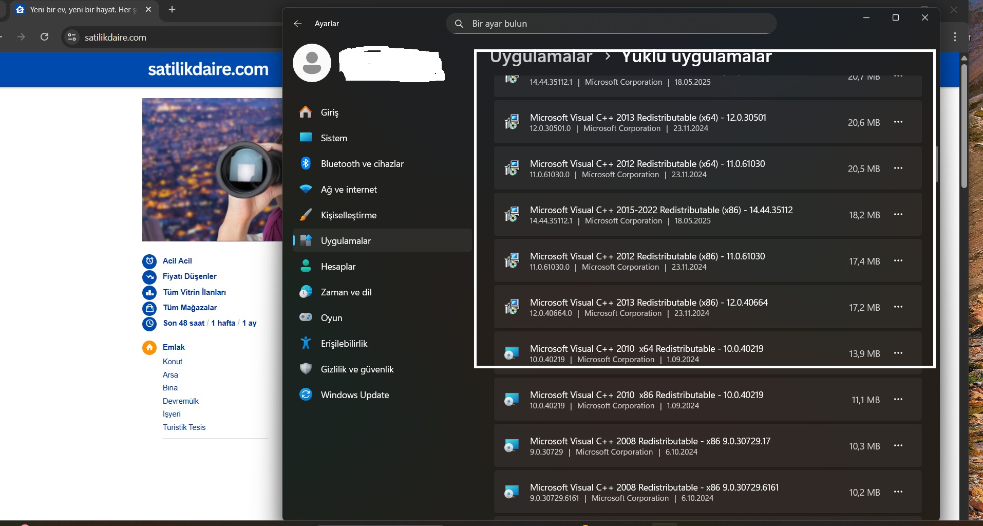Viewport: 983px width, 526px height.
Task: Open Erişilebilirlik via its accessibility figure icon
Action: pos(306,343)
